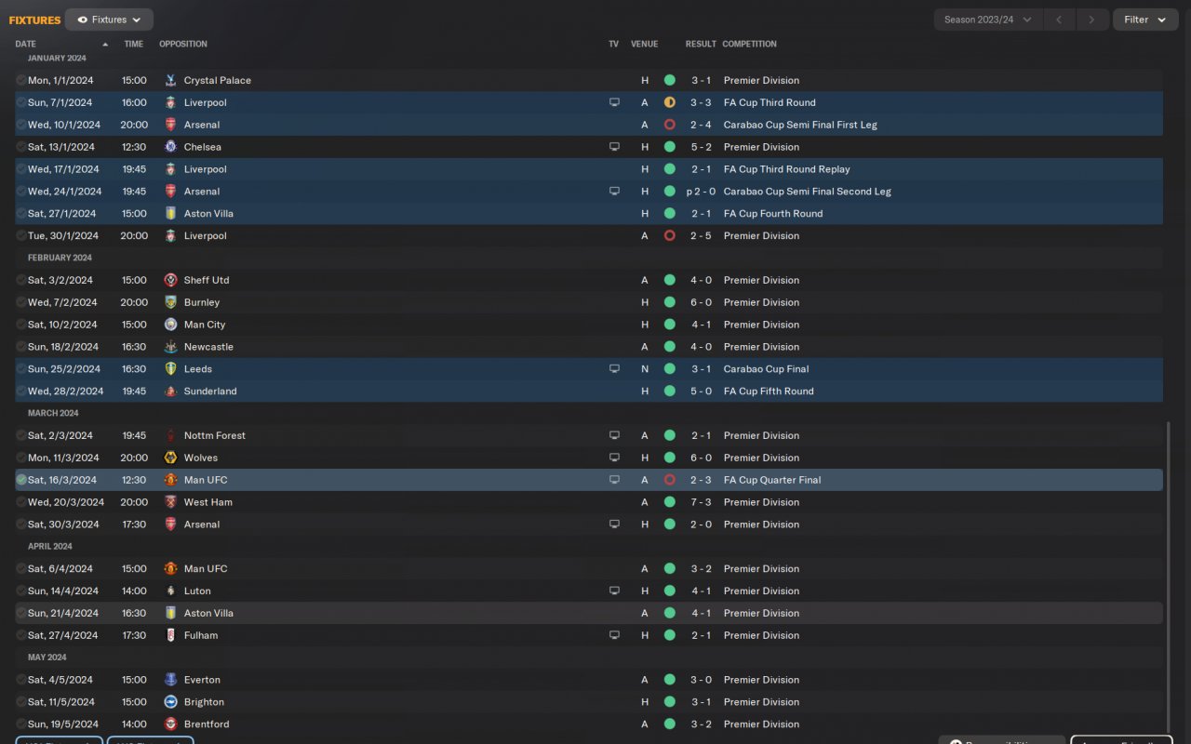Open the West Ham 7 - 3 result

point(701,502)
